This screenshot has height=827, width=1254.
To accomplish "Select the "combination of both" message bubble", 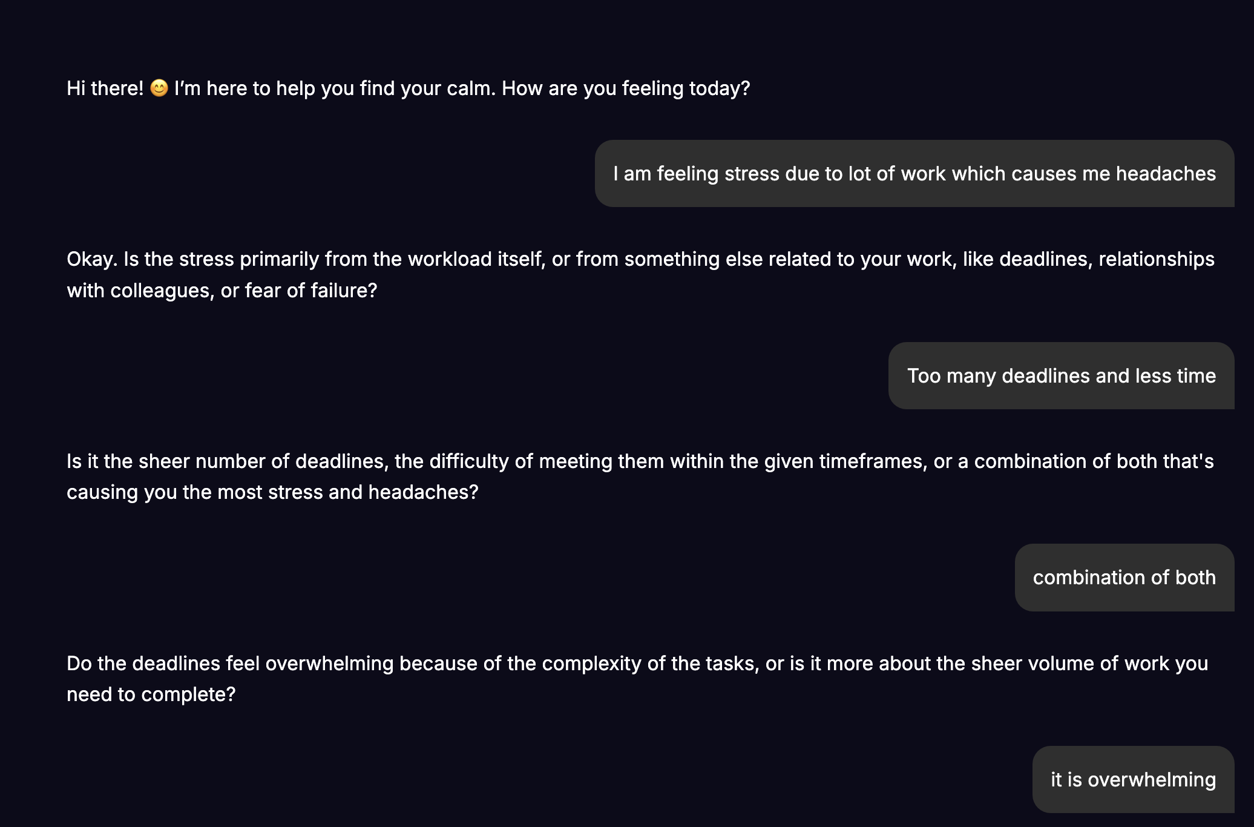I will tap(1124, 578).
